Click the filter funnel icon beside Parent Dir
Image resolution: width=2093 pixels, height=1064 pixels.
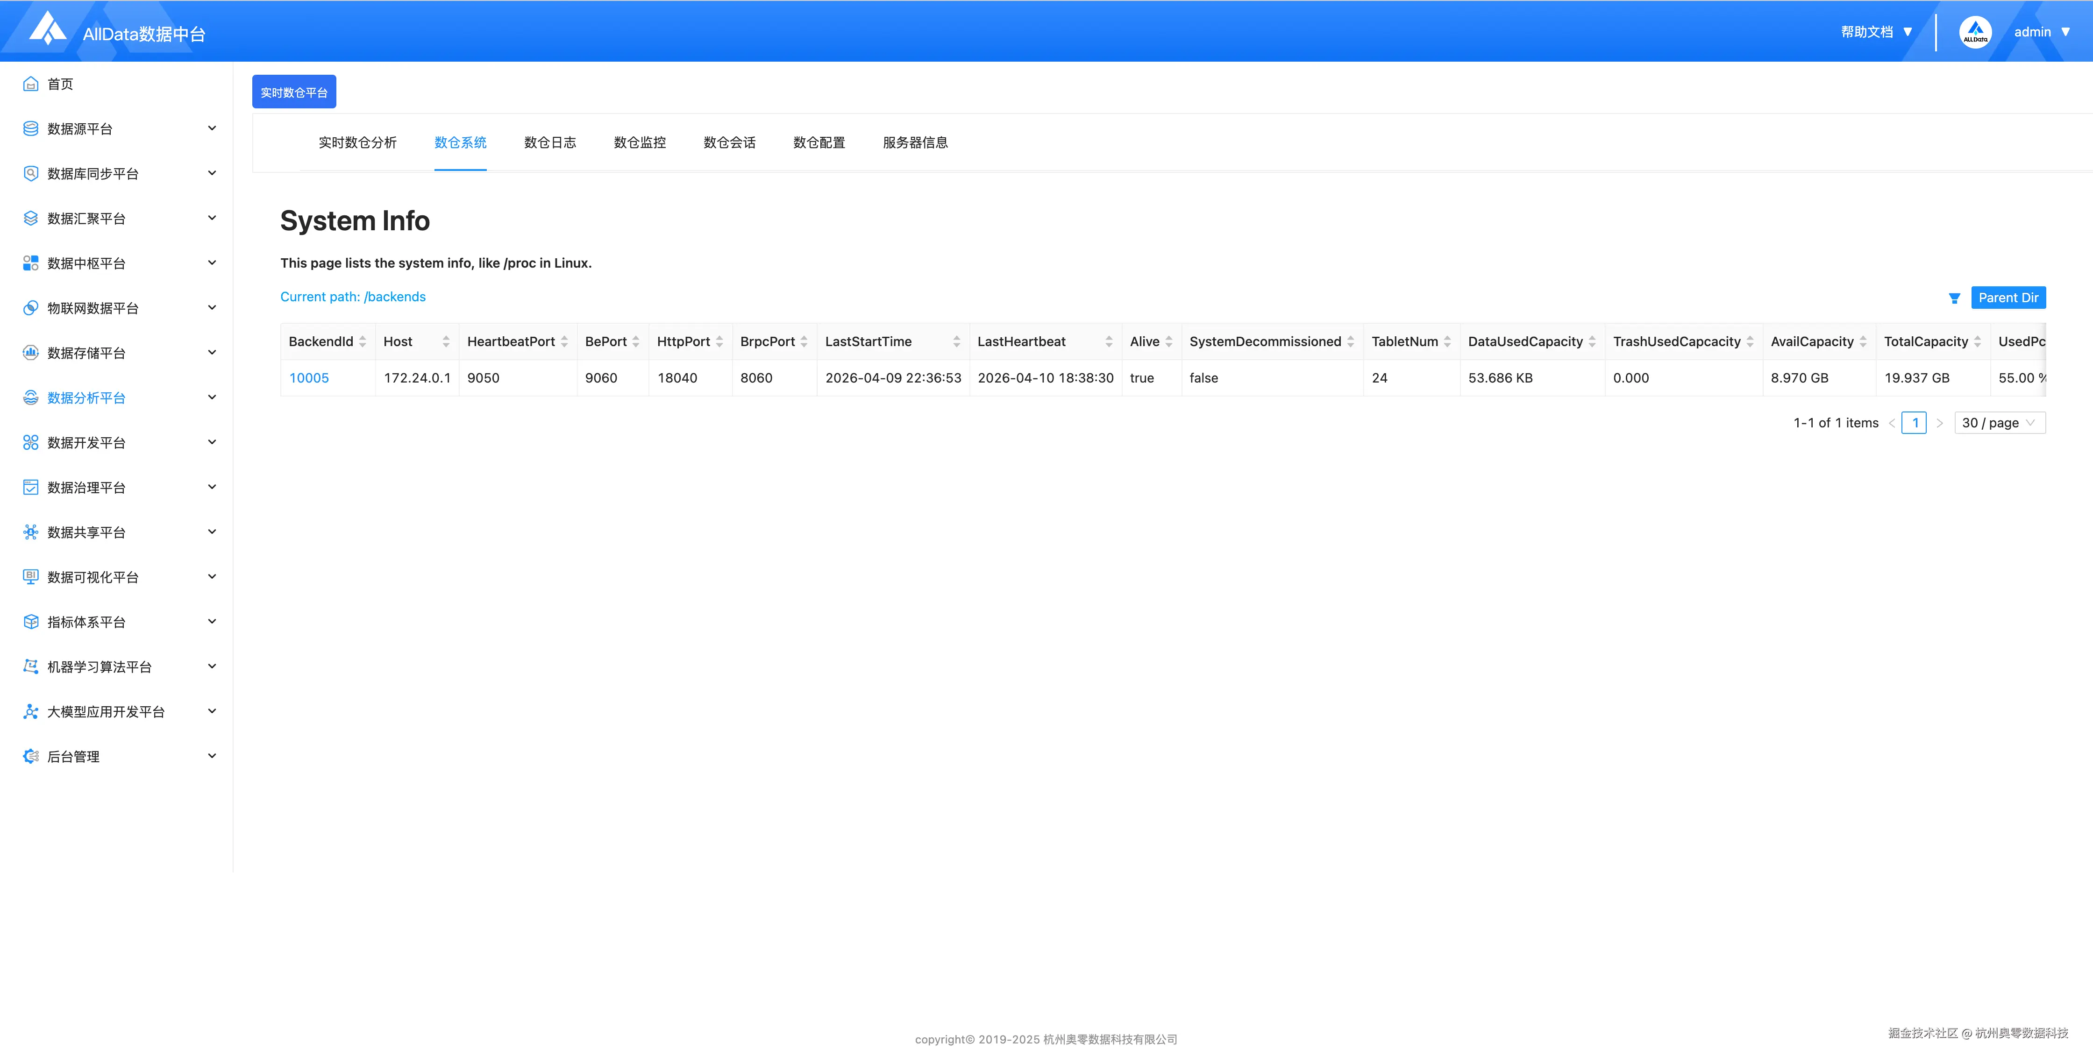(1954, 298)
